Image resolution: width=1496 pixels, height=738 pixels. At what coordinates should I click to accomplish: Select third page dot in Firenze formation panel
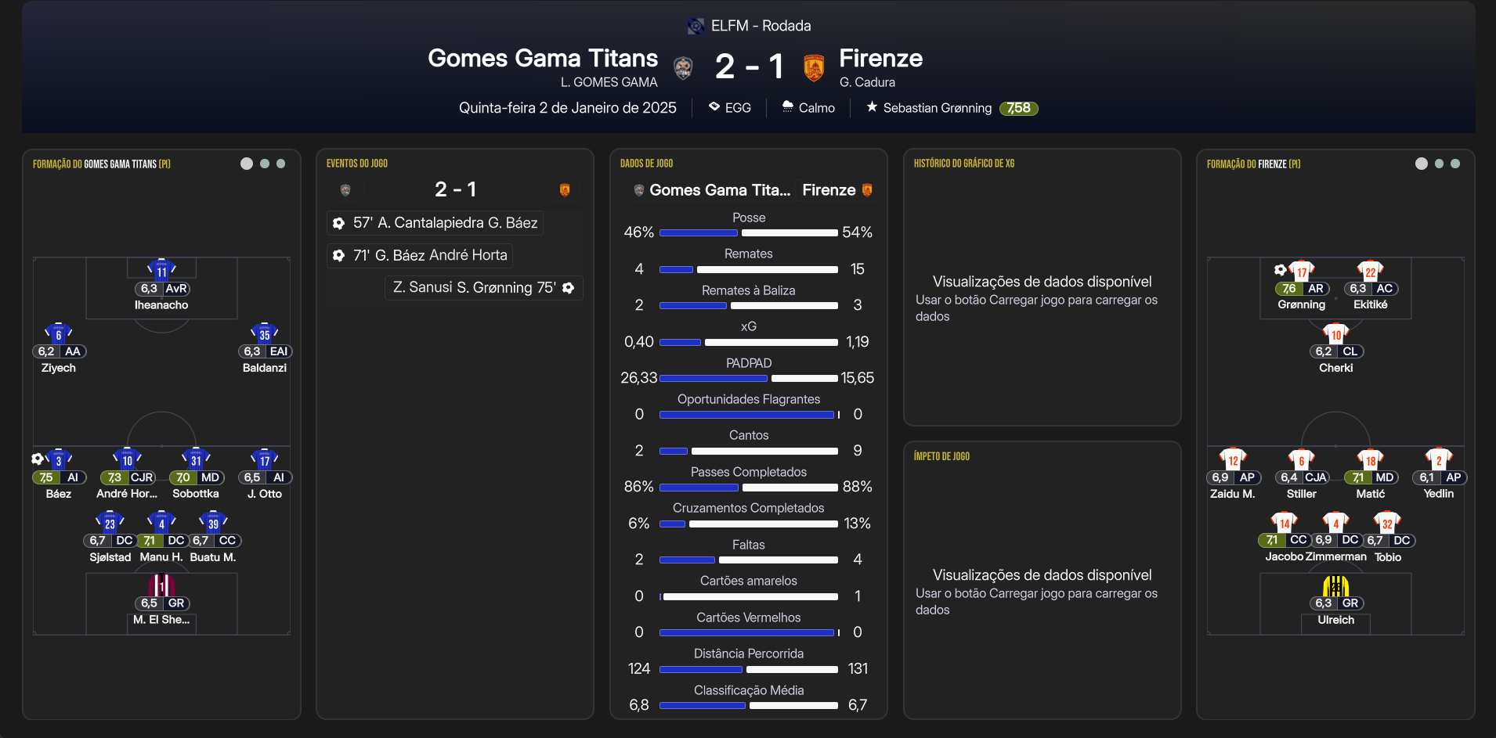coord(1455,164)
